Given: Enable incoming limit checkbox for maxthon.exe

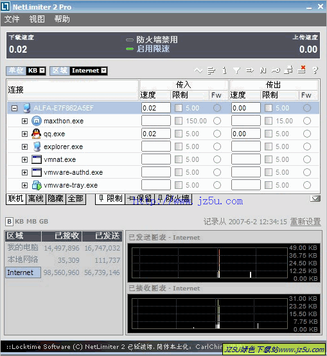Looking at the screenshot, I should pyautogui.click(x=179, y=121).
